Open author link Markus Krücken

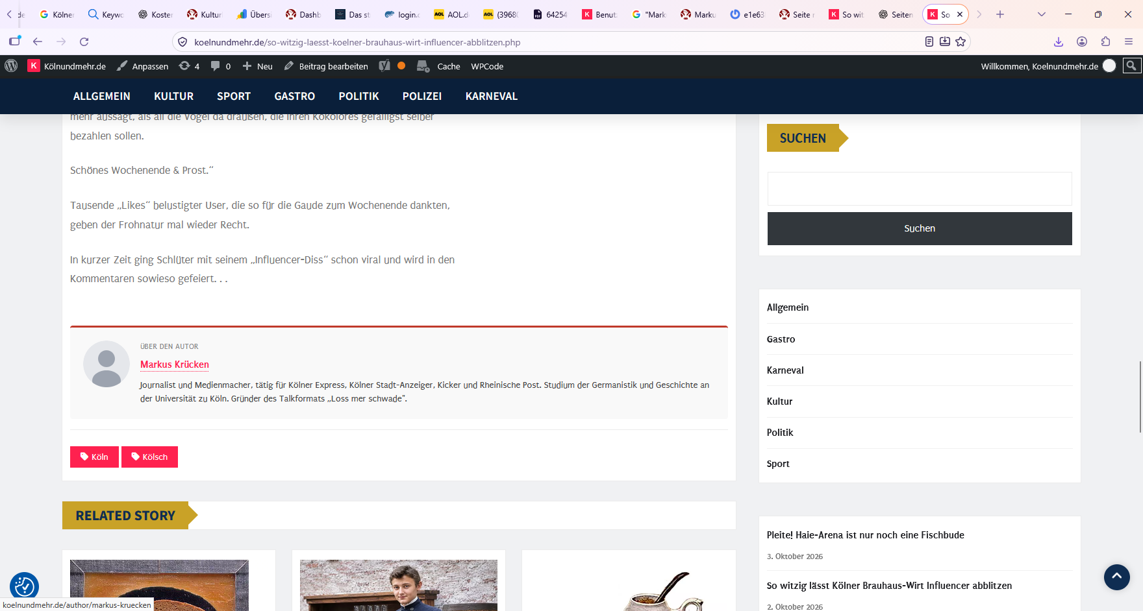[x=175, y=365]
